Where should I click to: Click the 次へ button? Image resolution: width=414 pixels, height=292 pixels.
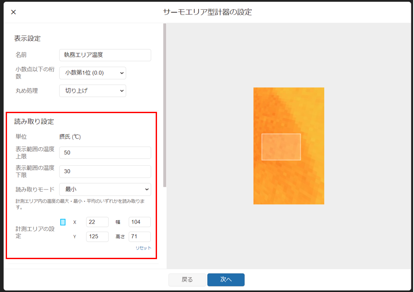click(x=226, y=280)
